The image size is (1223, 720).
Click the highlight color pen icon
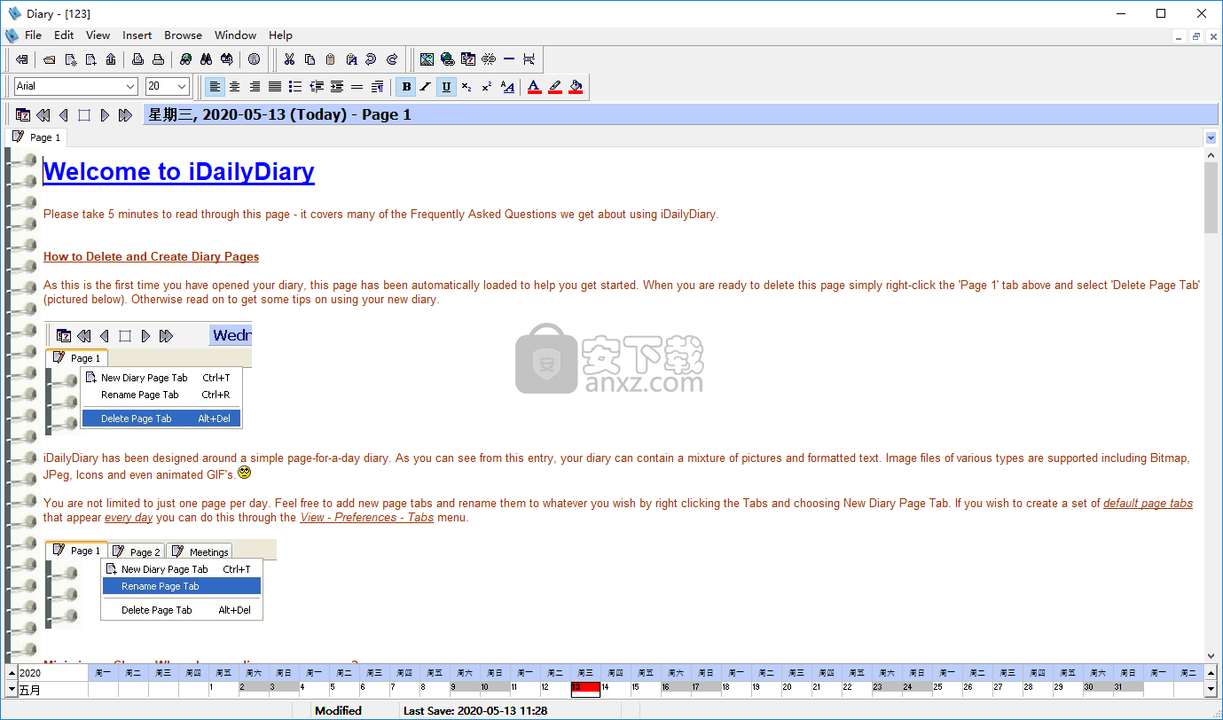point(555,86)
